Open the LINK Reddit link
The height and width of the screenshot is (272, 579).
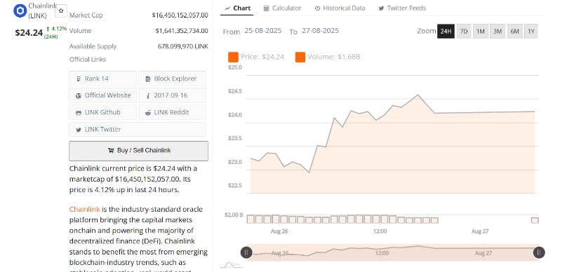172,112
